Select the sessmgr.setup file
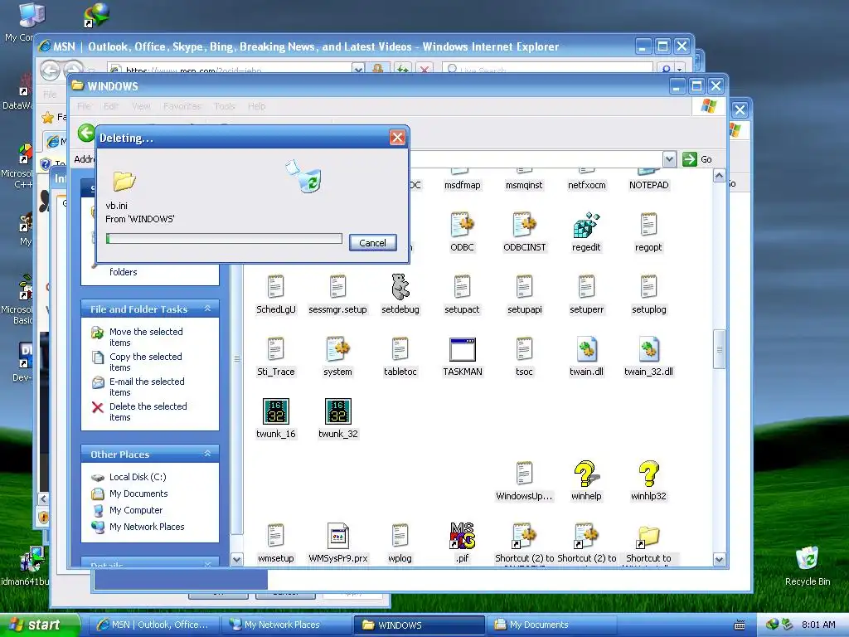 (x=337, y=287)
